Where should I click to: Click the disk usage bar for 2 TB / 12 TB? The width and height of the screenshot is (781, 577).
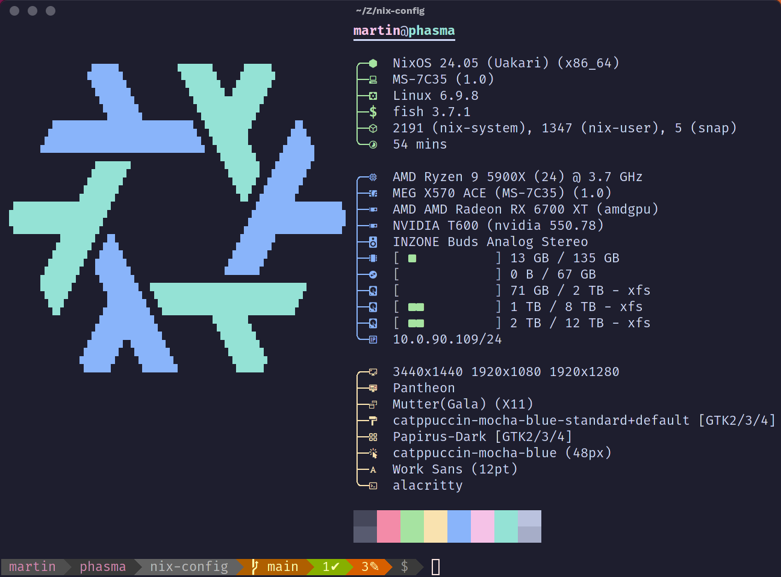pos(447,323)
